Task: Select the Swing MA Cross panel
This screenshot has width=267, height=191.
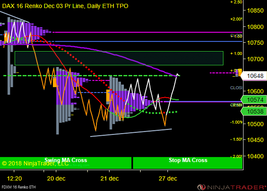Action: pyautogui.click(x=66, y=163)
